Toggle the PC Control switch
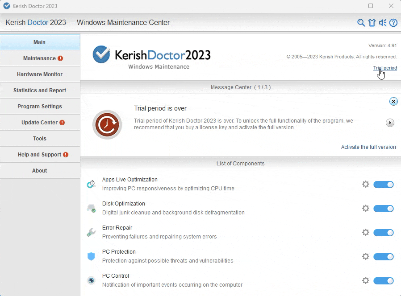Screen dimensions: 401x296 383,281
